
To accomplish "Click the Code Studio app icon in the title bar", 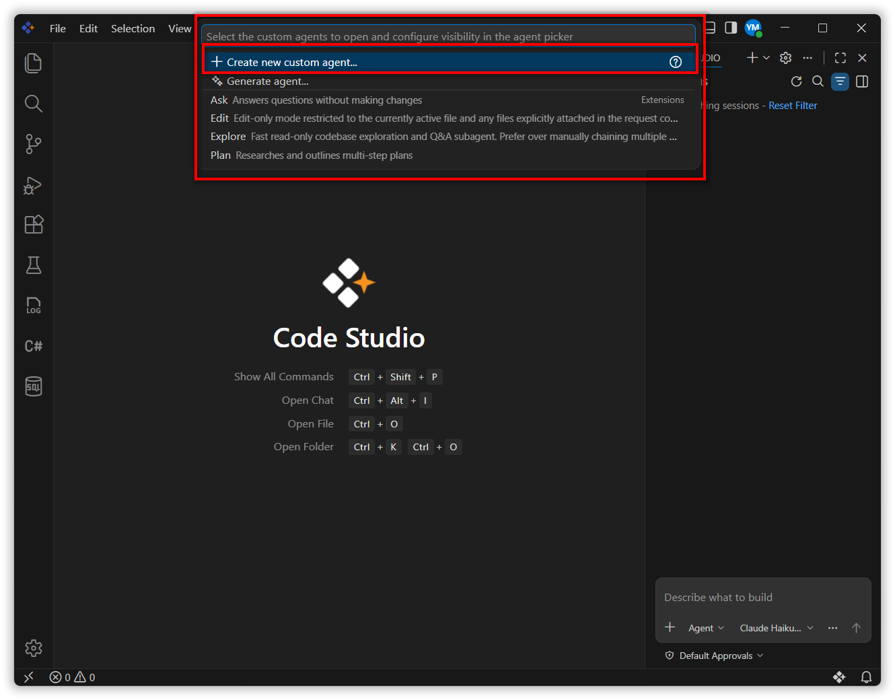I will click(x=28, y=28).
